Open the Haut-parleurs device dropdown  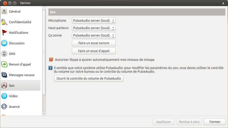(94, 28)
